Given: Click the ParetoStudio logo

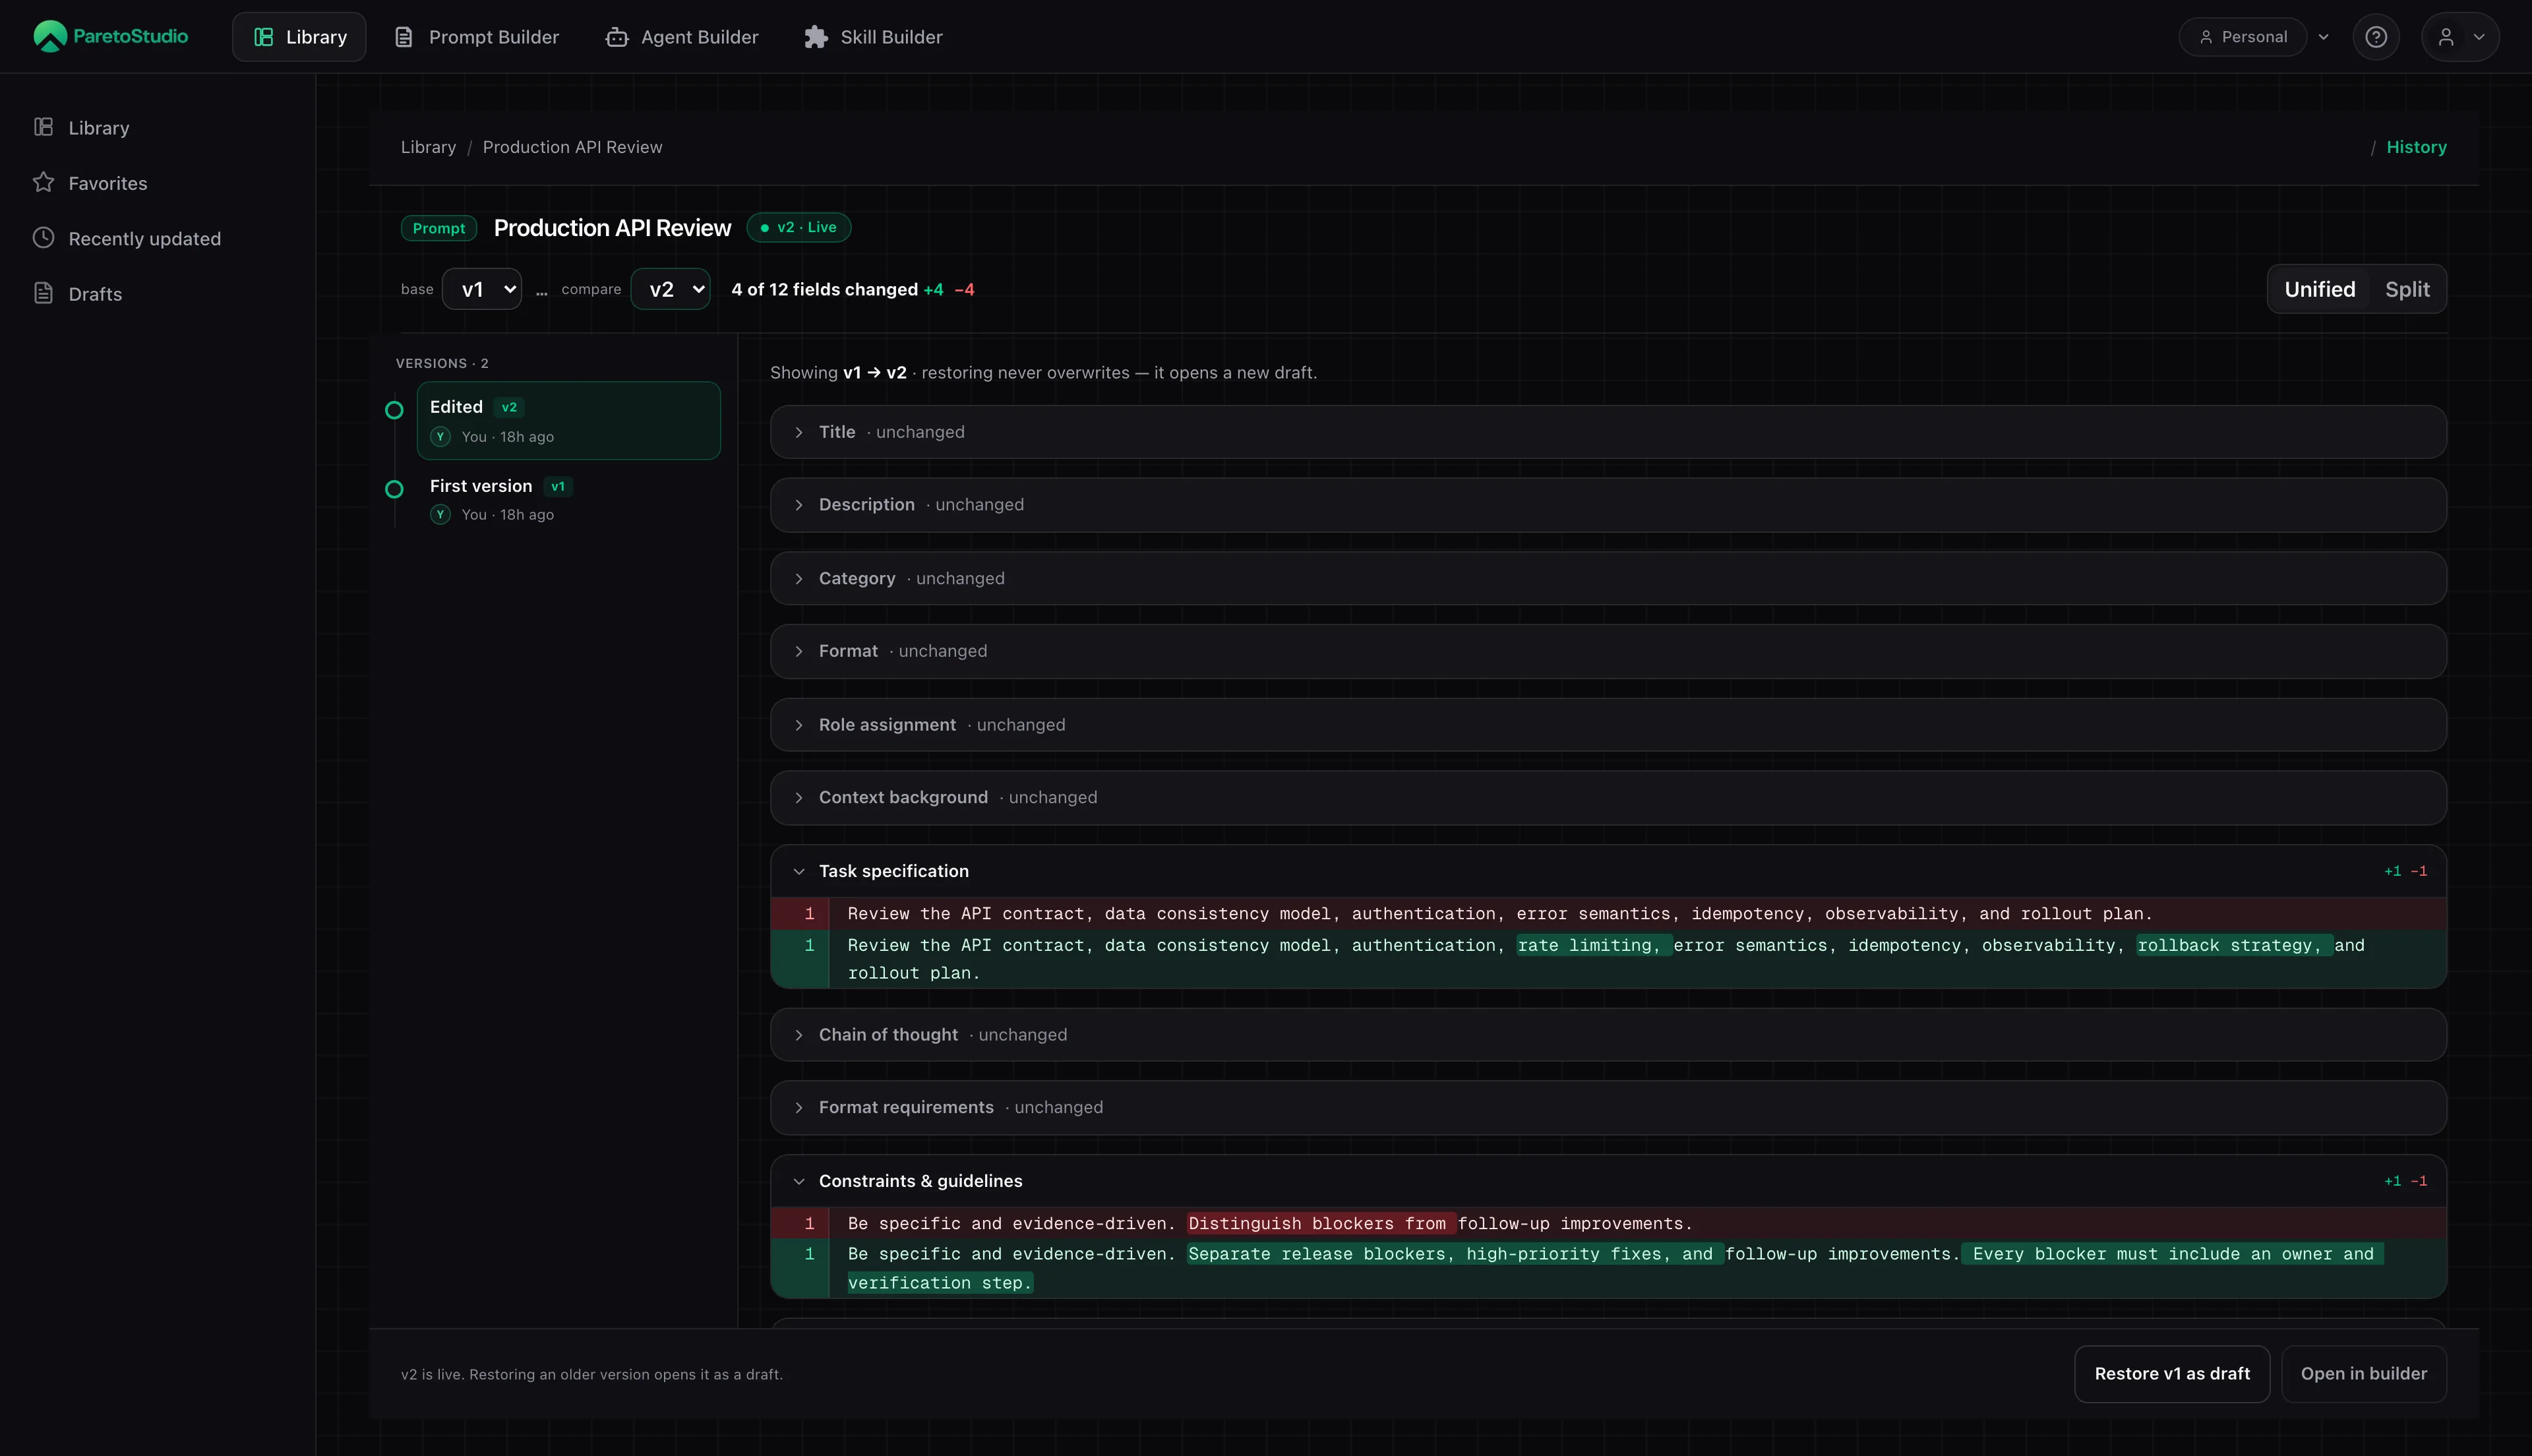Looking at the screenshot, I should click(110, 36).
